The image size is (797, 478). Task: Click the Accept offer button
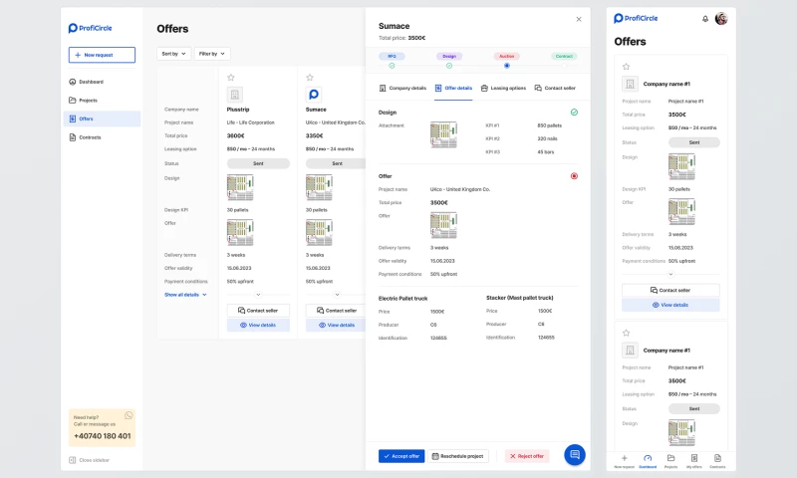tap(401, 456)
